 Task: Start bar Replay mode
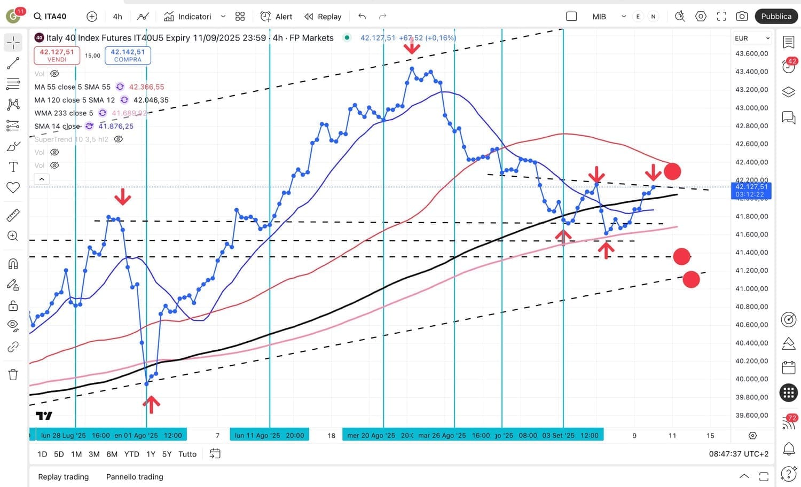coord(323,17)
